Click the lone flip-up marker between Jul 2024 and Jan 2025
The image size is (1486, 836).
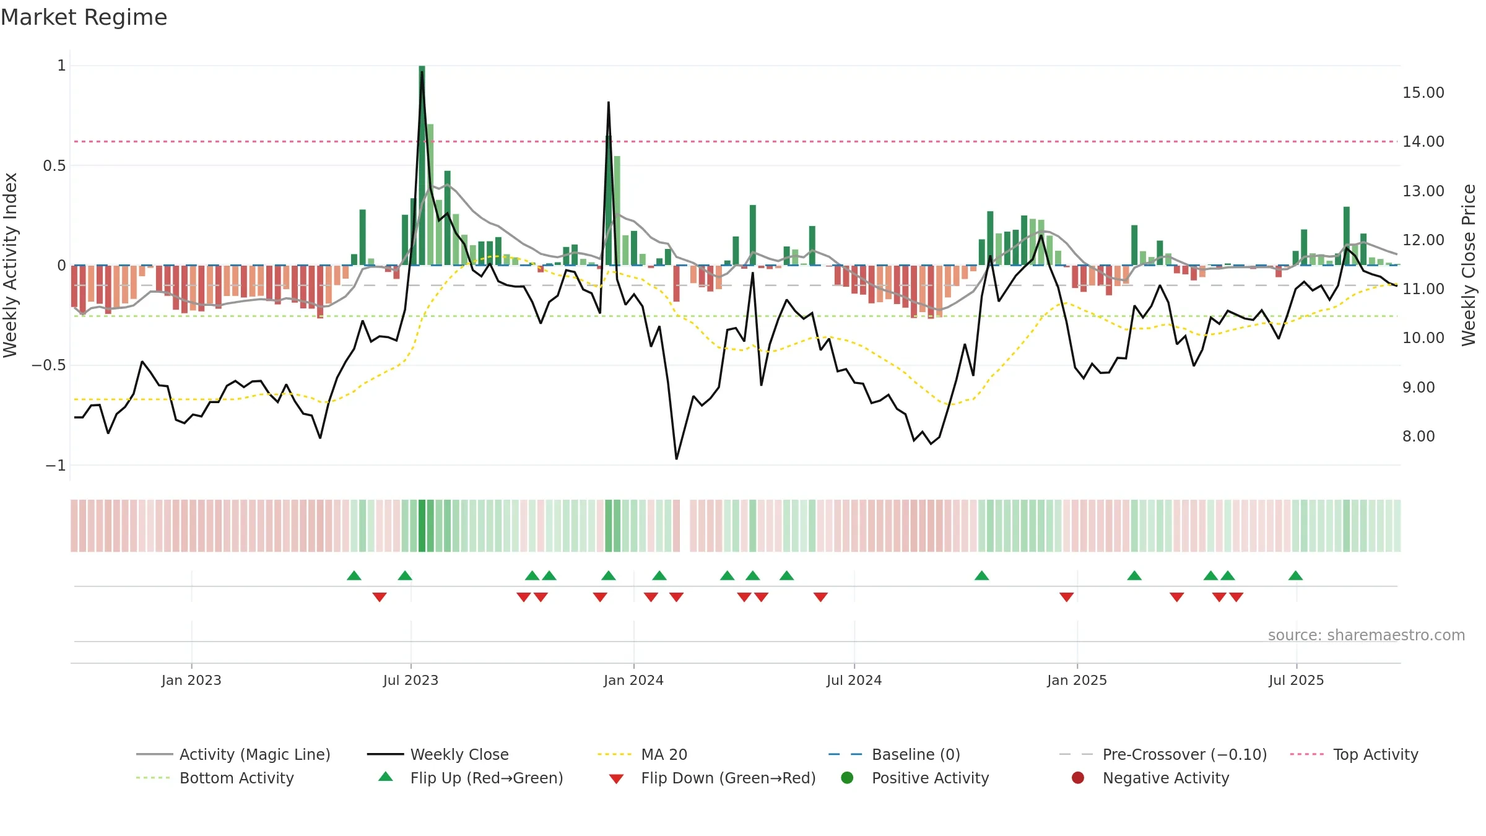(981, 576)
